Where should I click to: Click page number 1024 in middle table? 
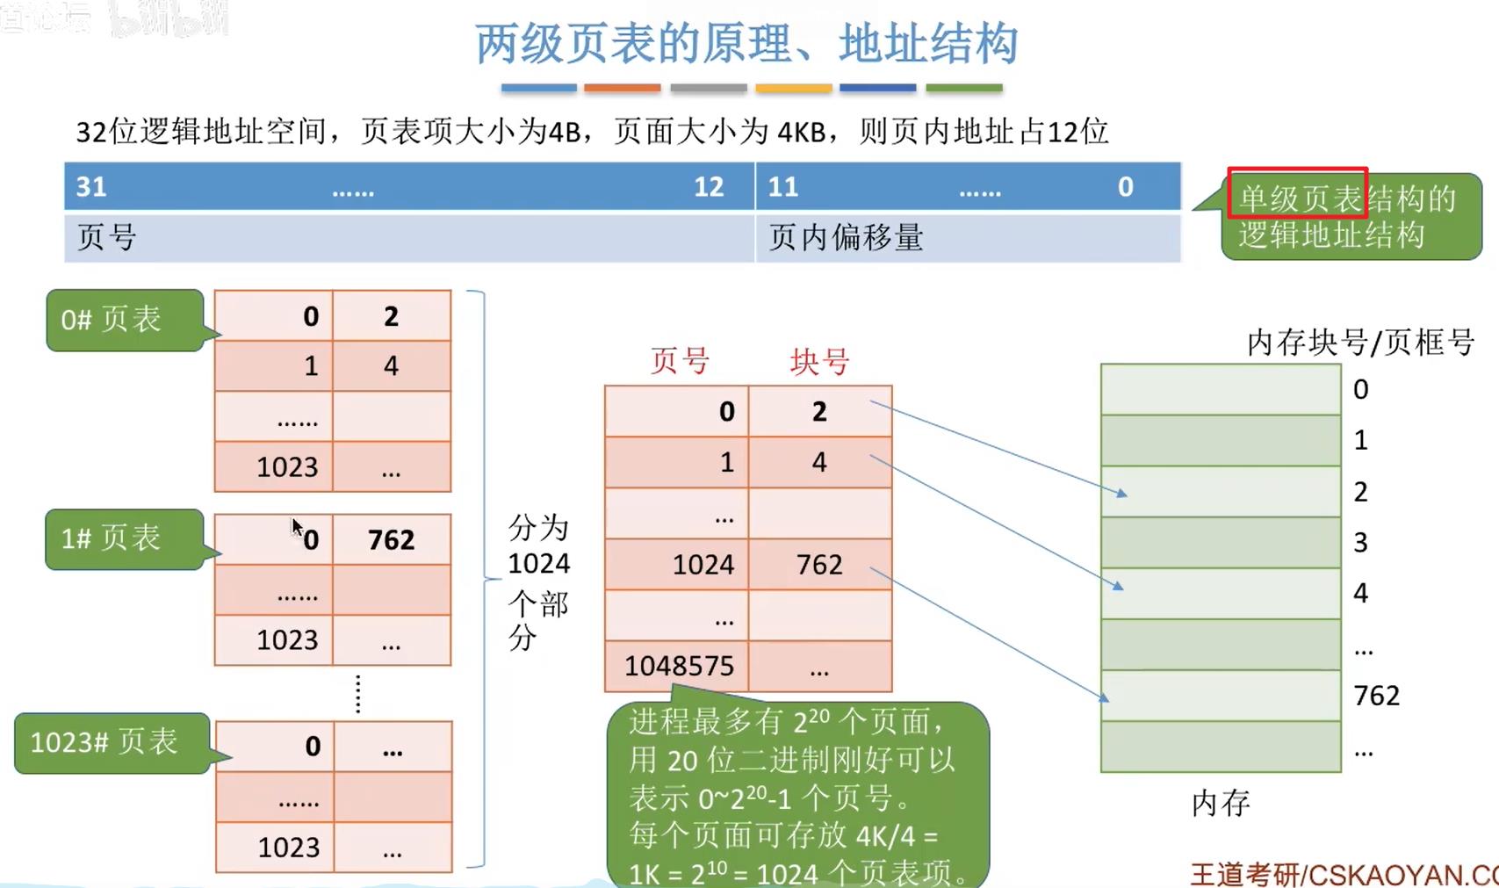pyautogui.click(x=676, y=564)
